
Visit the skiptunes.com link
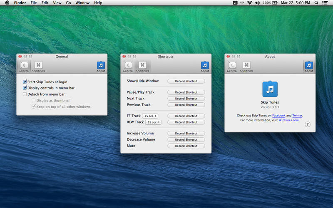click(x=288, y=120)
